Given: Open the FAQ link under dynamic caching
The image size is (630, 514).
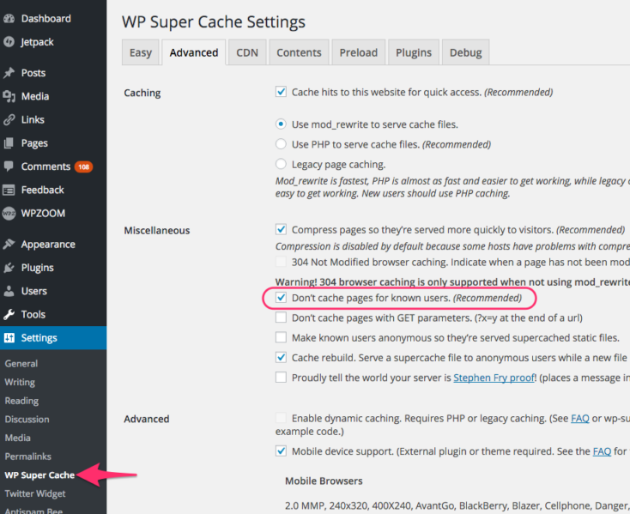Looking at the screenshot, I should 579,419.
